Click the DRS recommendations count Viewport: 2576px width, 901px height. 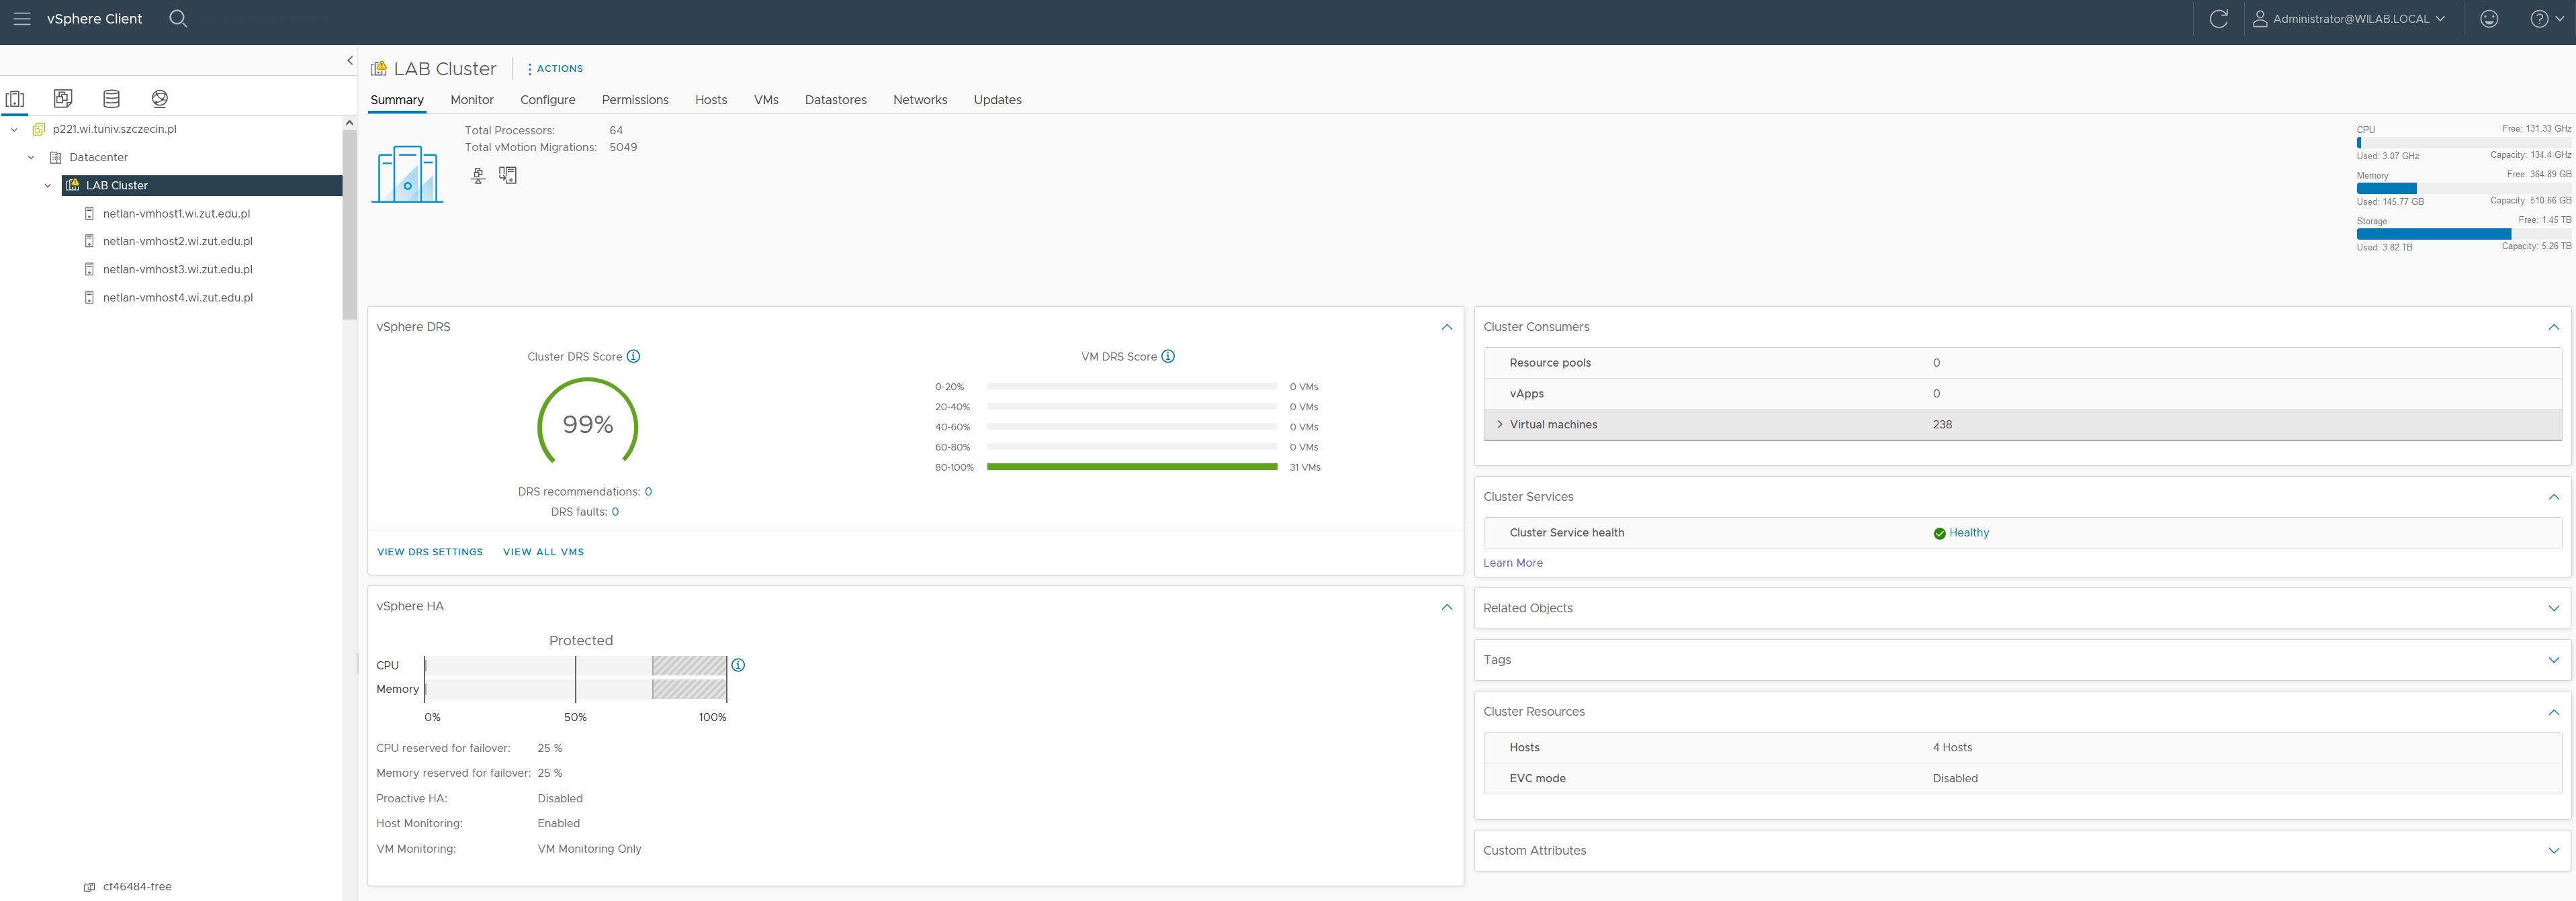click(x=648, y=492)
